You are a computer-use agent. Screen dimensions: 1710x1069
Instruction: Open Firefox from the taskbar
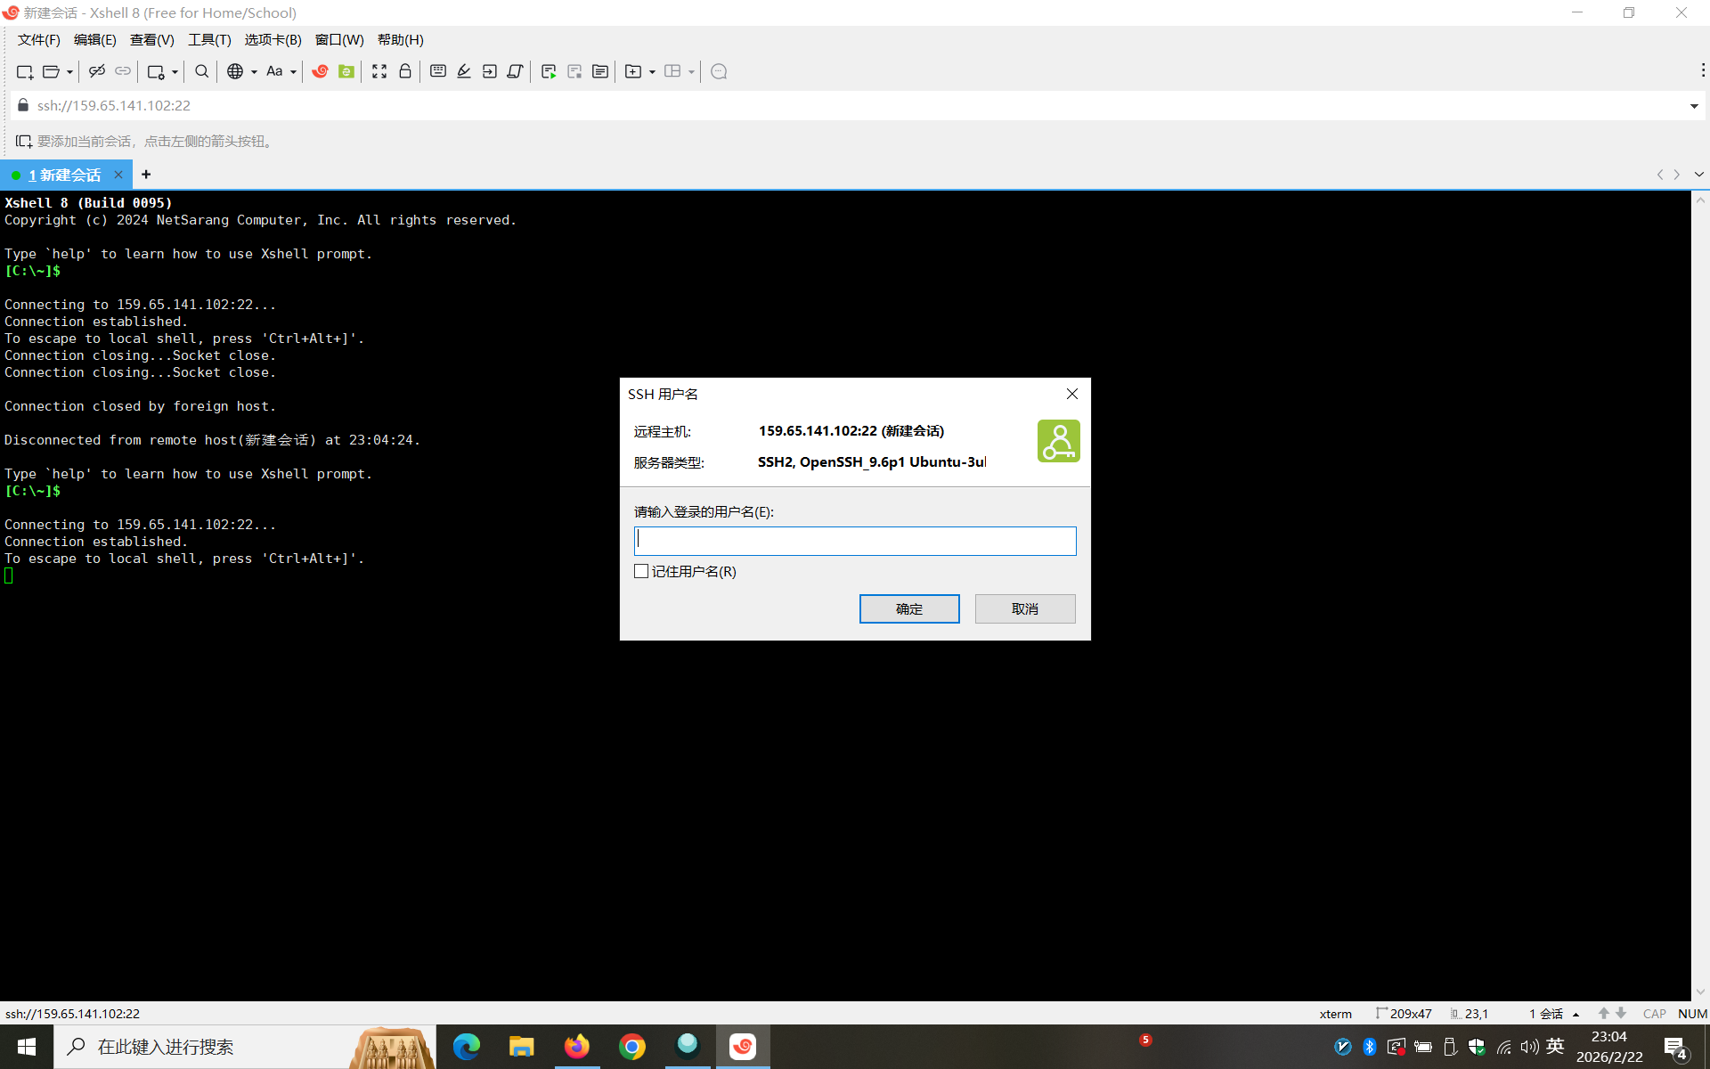coord(576,1046)
